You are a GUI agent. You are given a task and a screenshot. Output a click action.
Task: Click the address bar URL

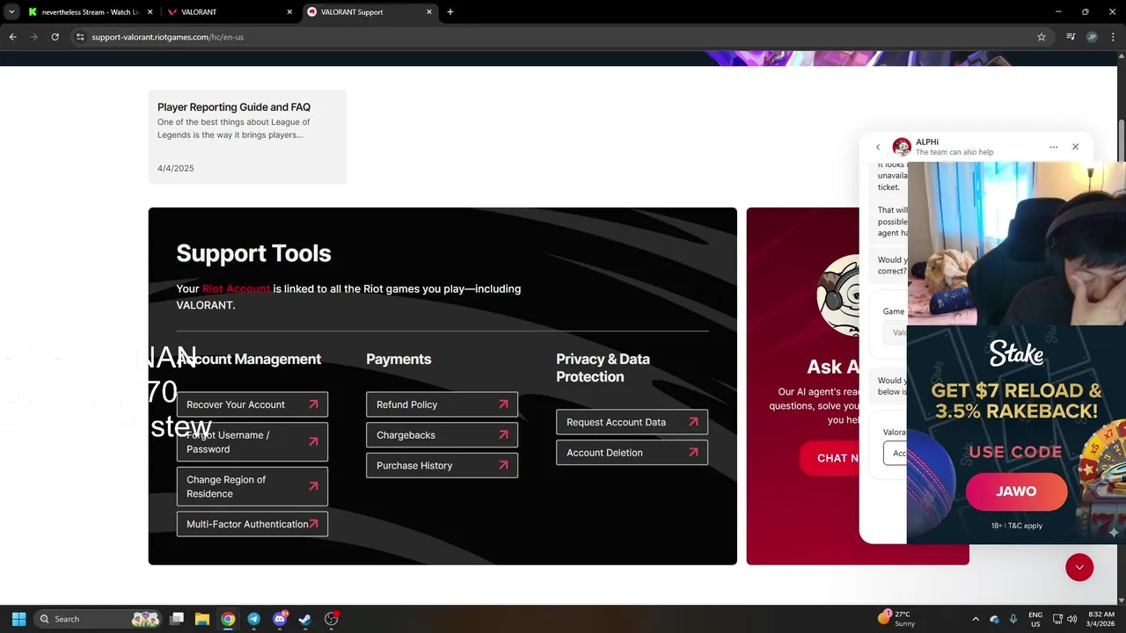coord(167,37)
